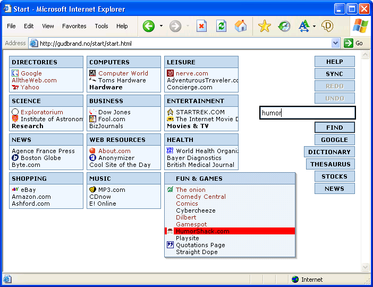Click The onion favicon
The width and height of the screenshot is (373, 287).
pyautogui.click(x=170, y=189)
